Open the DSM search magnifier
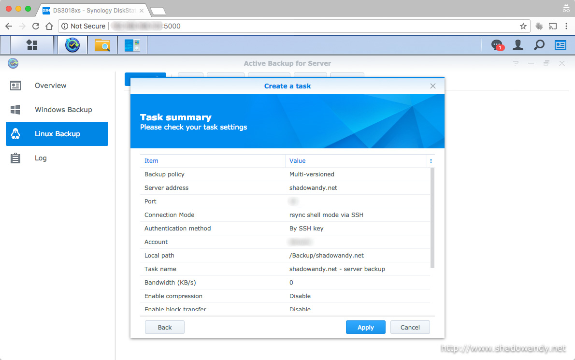575x360 pixels. (539, 45)
